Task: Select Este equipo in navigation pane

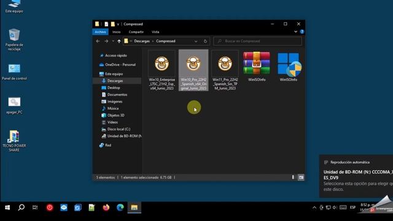Action: coord(114,74)
